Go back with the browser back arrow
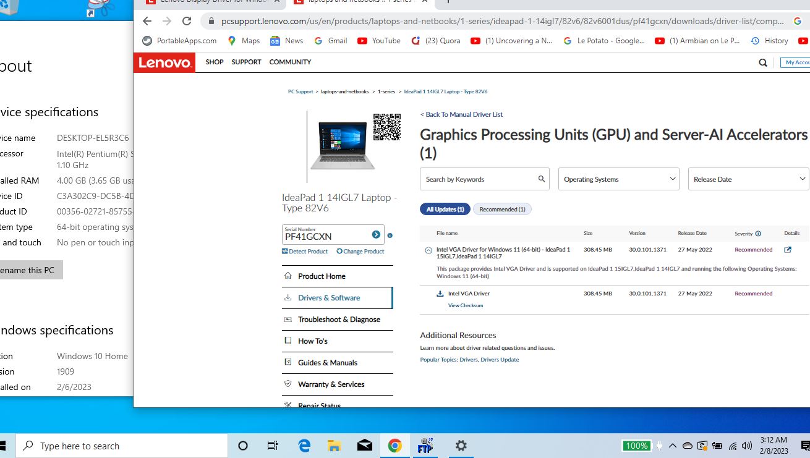The image size is (810, 458). [x=147, y=21]
